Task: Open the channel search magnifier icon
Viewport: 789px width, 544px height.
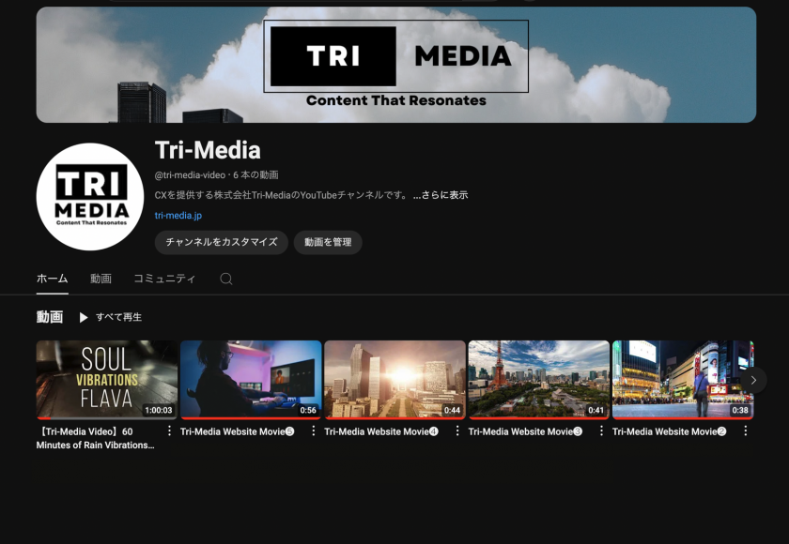Action: (225, 279)
